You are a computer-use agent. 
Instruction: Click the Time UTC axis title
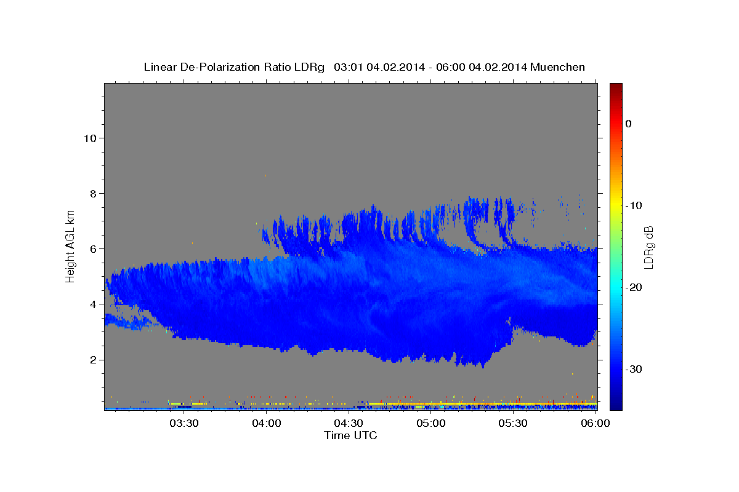coord(350,435)
